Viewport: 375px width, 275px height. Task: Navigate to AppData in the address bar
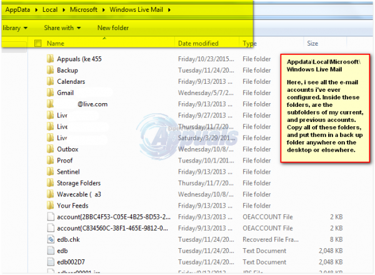coord(17,10)
